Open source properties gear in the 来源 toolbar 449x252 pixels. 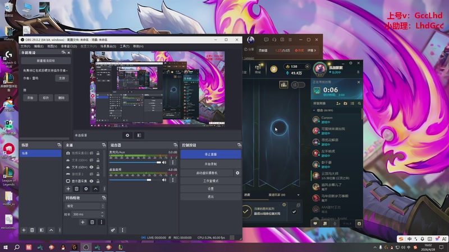click(86, 189)
